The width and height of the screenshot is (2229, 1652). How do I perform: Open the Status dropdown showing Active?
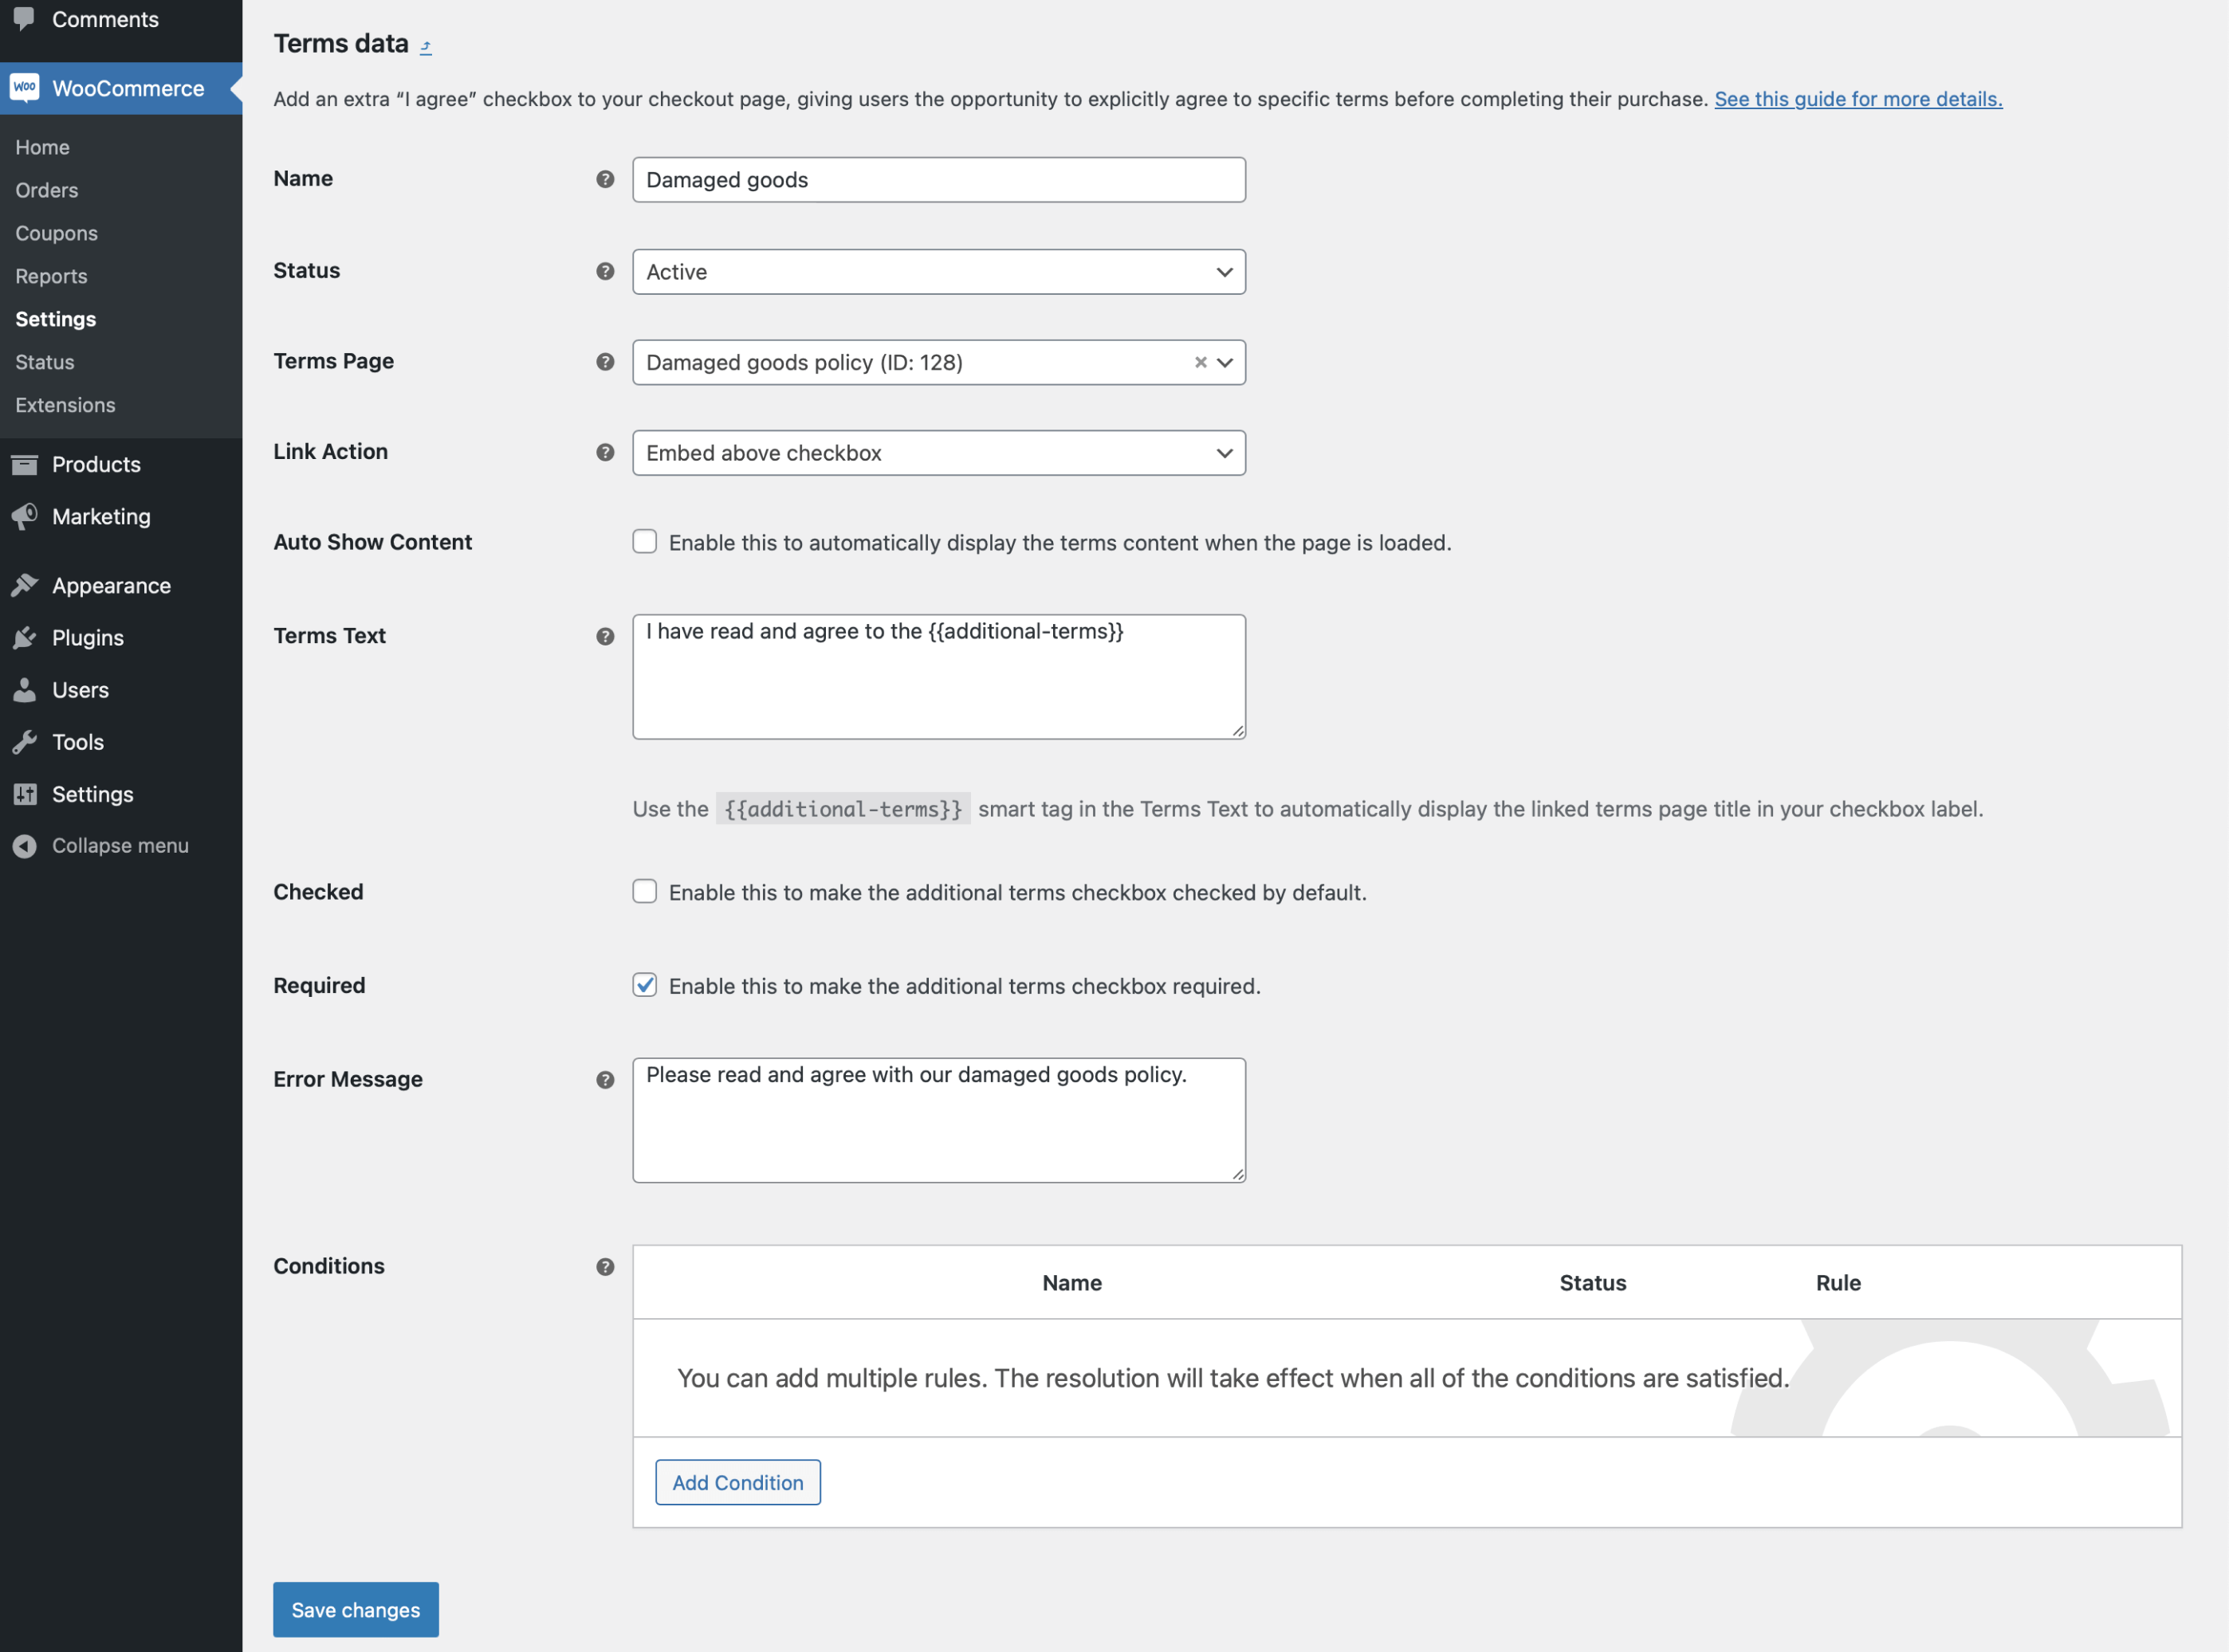click(938, 271)
